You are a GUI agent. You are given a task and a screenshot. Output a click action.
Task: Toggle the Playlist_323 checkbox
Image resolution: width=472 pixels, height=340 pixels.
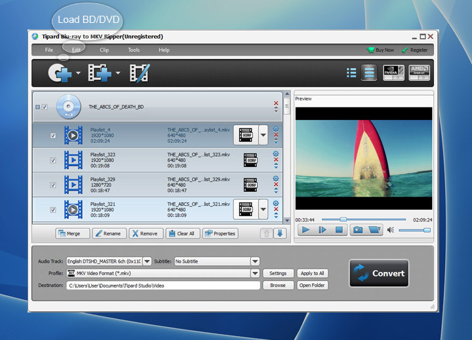click(53, 160)
